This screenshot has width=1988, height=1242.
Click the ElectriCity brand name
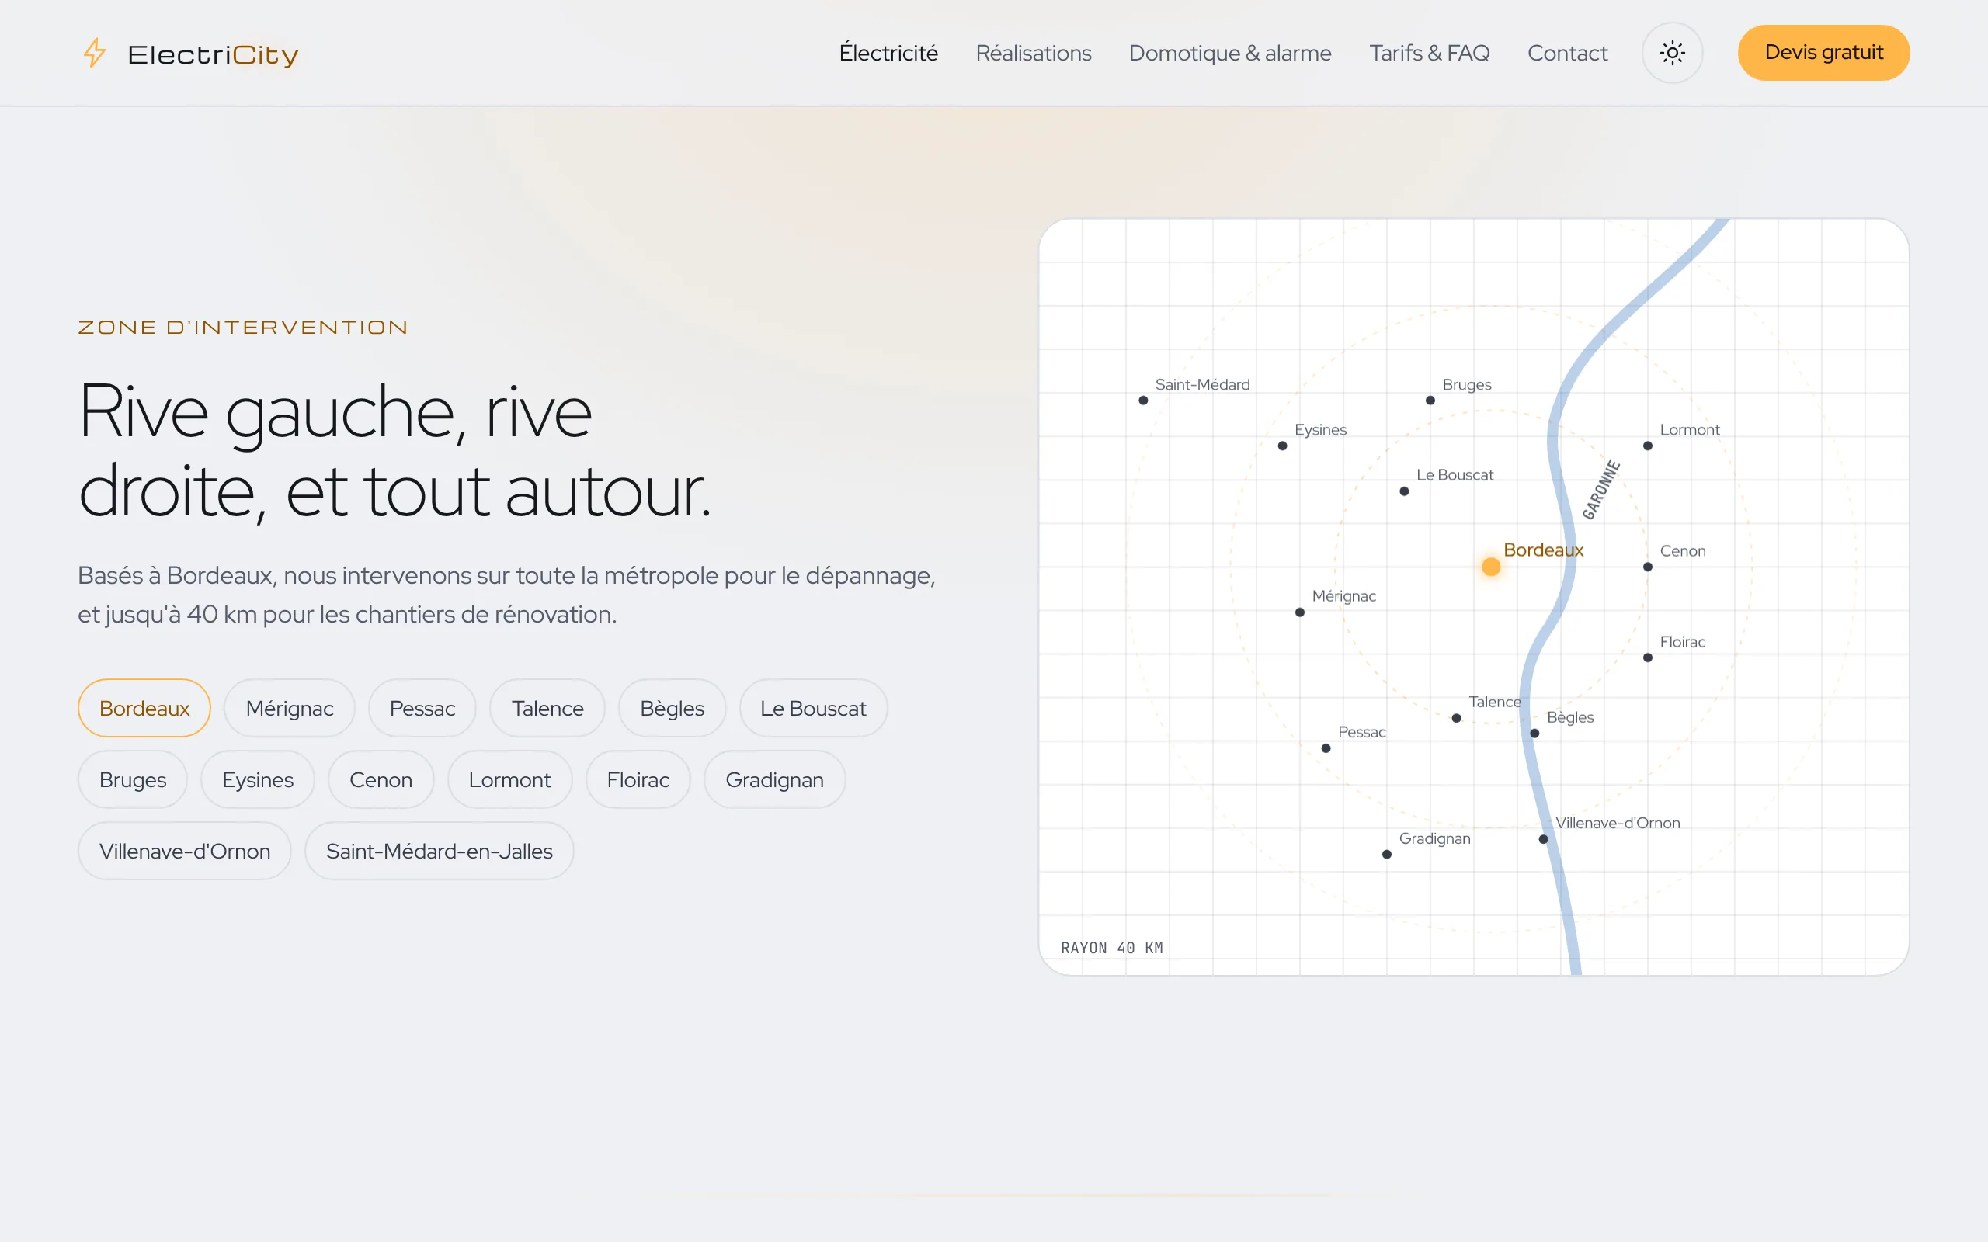pos(213,54)
